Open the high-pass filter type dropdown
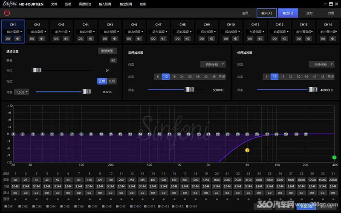The image size is (341, 213). [x=213, y=64]
